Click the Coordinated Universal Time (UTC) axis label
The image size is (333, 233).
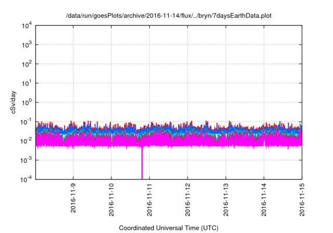tap(169, 228)
